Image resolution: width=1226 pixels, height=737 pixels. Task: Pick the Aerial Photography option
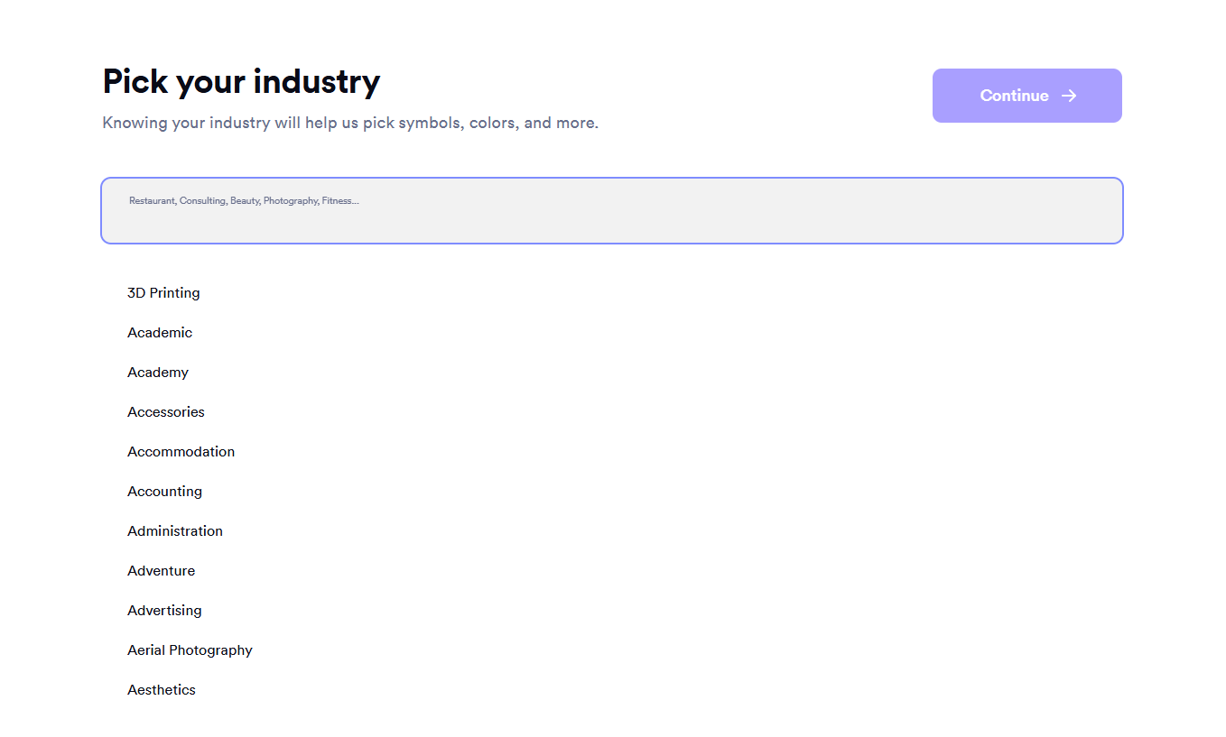click(190, 650)
